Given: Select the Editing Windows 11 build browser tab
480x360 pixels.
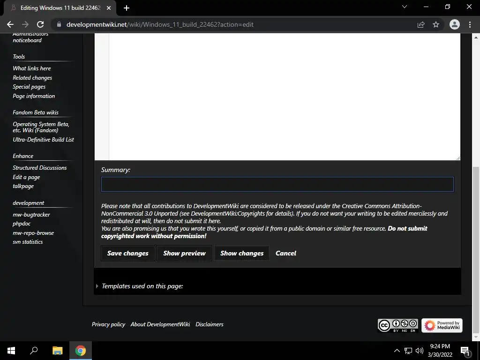Looking at the screenshot, I should click(60, 8).
